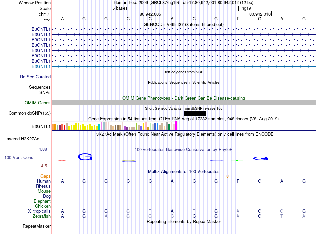Viewport: 316px width, 234px height.
Task: Click the 'X_tropicalis' species label
Action: coord(39,211)
